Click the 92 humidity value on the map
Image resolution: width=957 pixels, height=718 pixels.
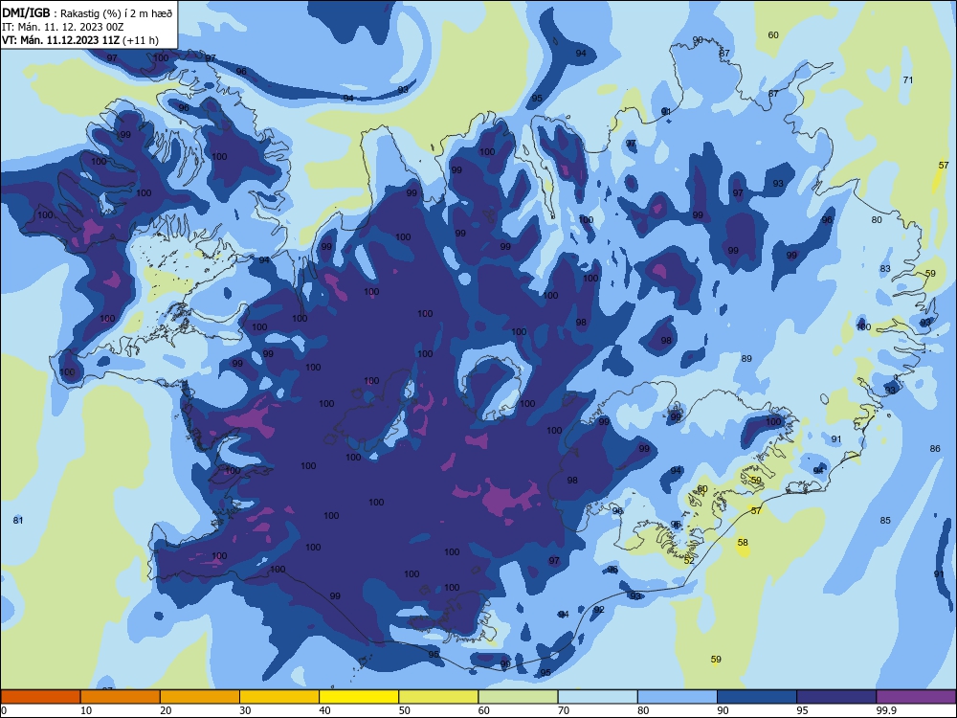click(x=599, y=609)
